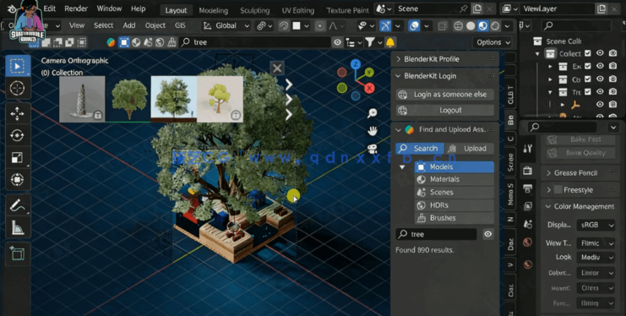This screenshot has height=316, width=626.
Task: Click the green Y axis gizmo ball
Action: [x=369, y=73]
